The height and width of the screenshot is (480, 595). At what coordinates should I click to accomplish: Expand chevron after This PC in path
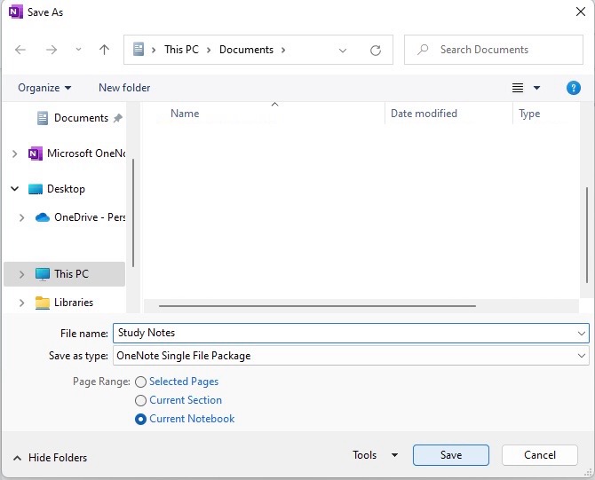click(209, 50)
